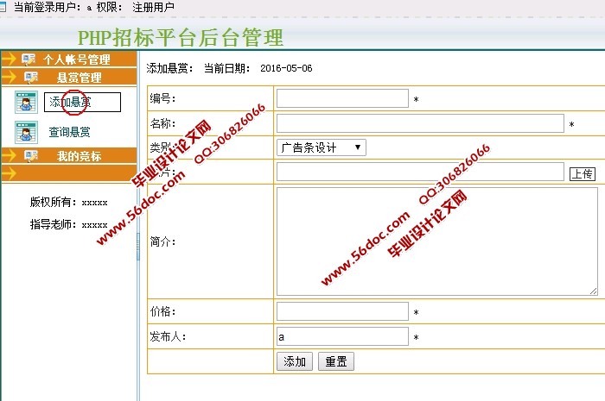Viewport: 605px width, 401px height.
Task: Collapse the 悬赏管理 menu section
Action: (x=79, y=78)
